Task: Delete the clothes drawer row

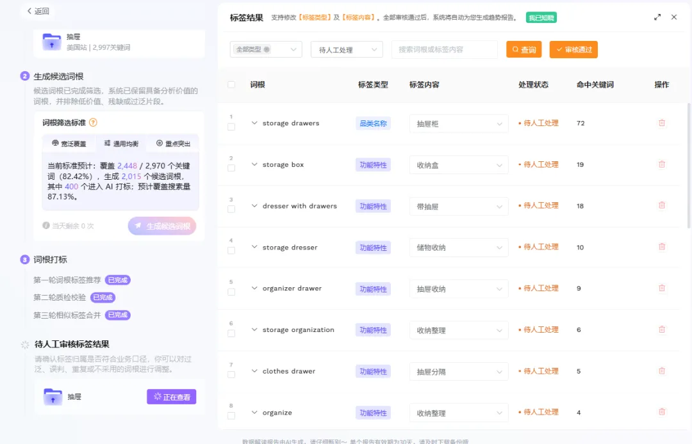Action: pos(661,371)
